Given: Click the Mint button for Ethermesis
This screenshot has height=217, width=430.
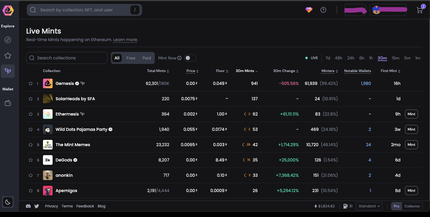Looking at the screenshot, I should coord(411,114).
